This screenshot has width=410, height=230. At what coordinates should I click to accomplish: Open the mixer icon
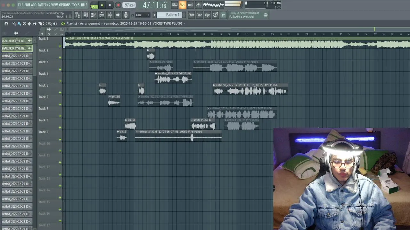(x=110, y=15)
